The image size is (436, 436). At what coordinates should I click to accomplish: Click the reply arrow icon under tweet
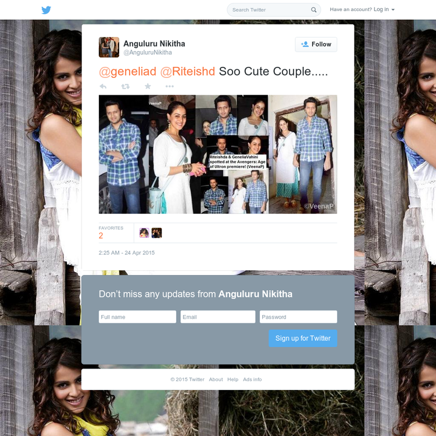tap(103, 86)
